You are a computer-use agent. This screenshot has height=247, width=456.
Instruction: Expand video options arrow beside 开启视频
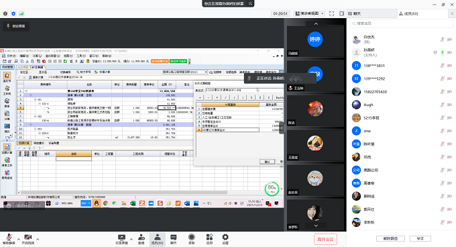(38, 239)
